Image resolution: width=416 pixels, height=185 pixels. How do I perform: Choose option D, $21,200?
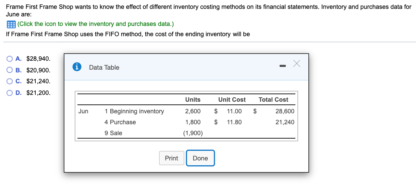[x=10, y=92]
